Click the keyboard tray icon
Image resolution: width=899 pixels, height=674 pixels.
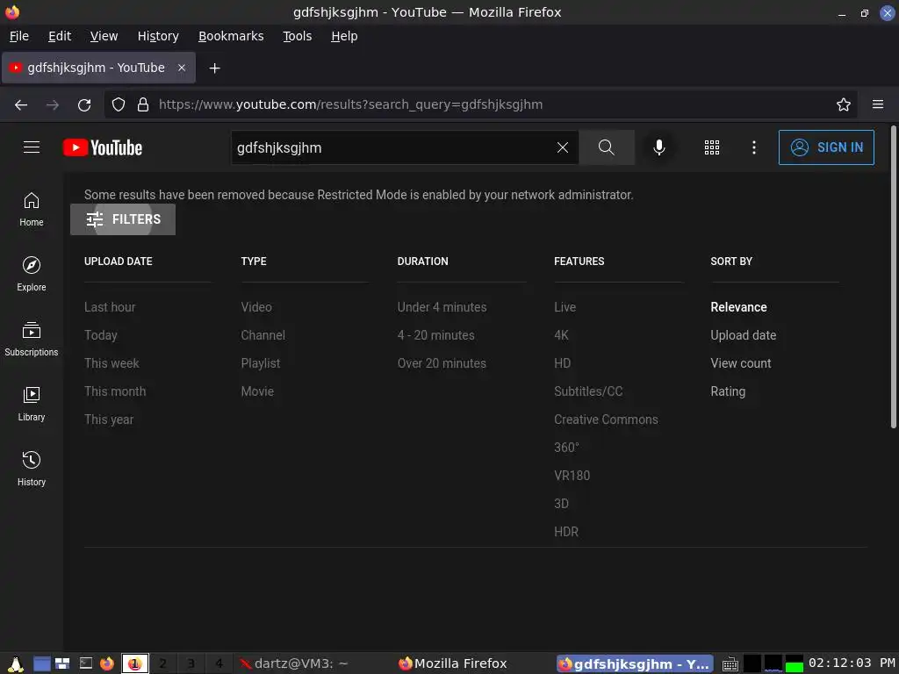click(x=730, y=663)
